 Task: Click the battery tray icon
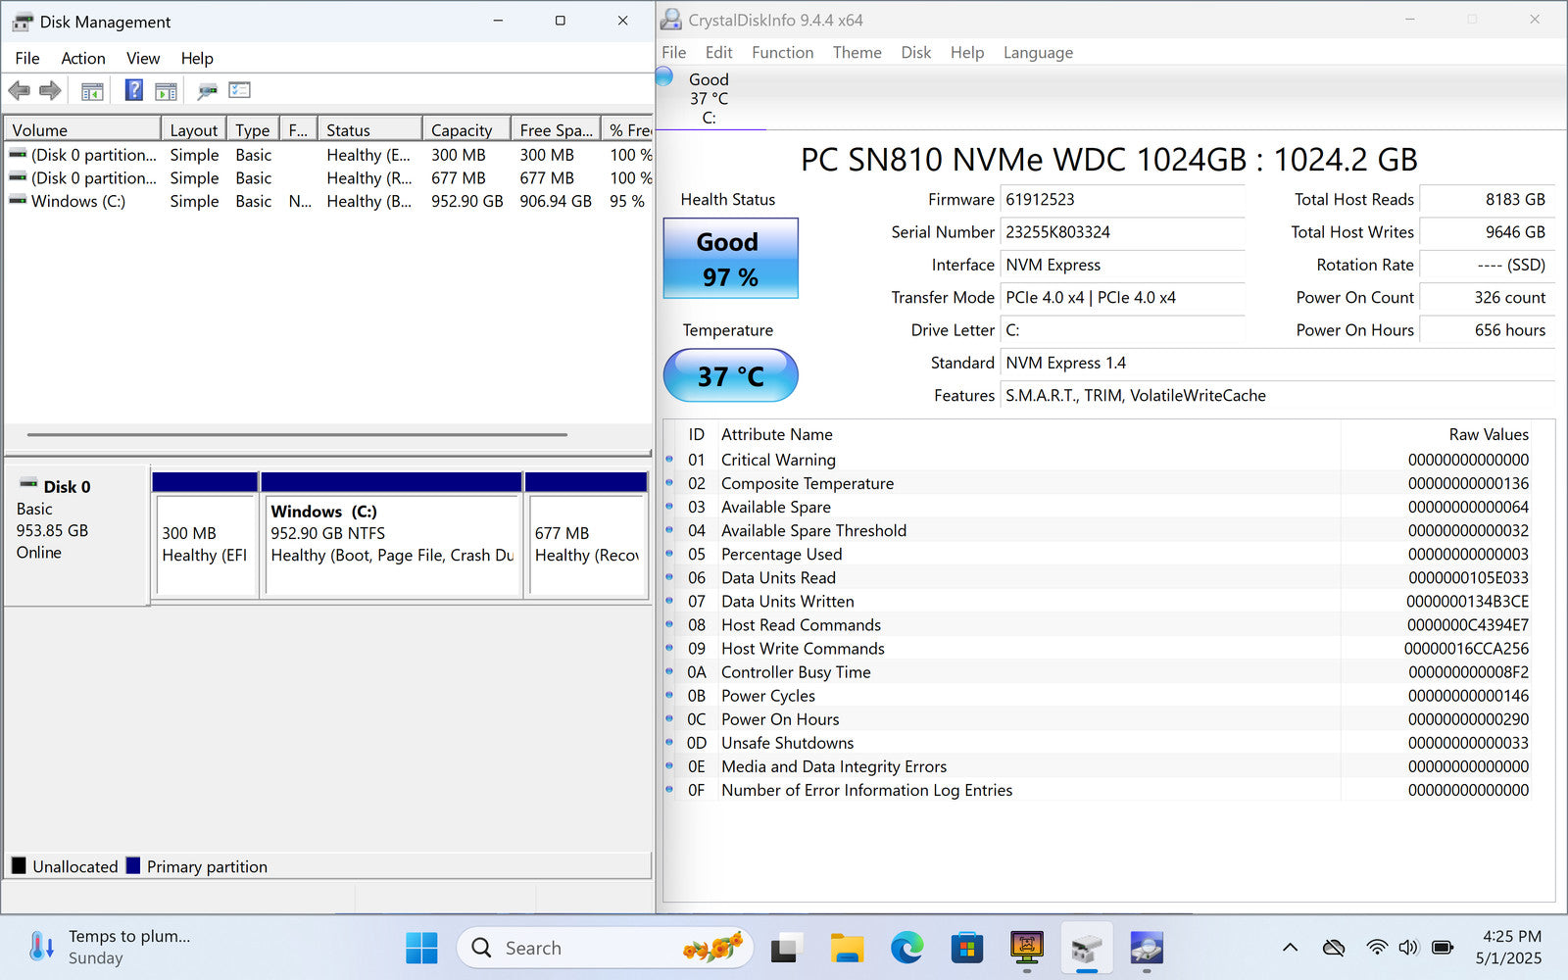[1443, 948]
